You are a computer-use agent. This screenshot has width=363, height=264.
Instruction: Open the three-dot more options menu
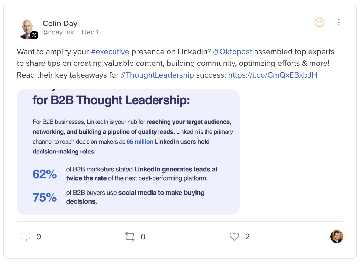[339, 22]
